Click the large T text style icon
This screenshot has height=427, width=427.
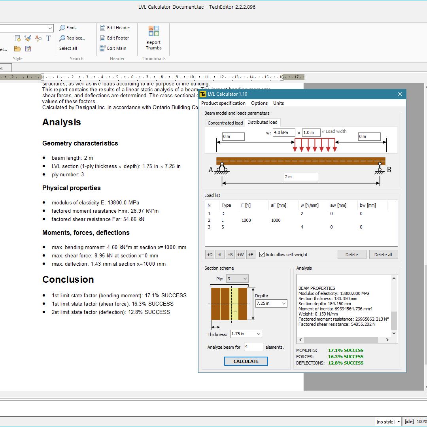(x=48, y=38)
